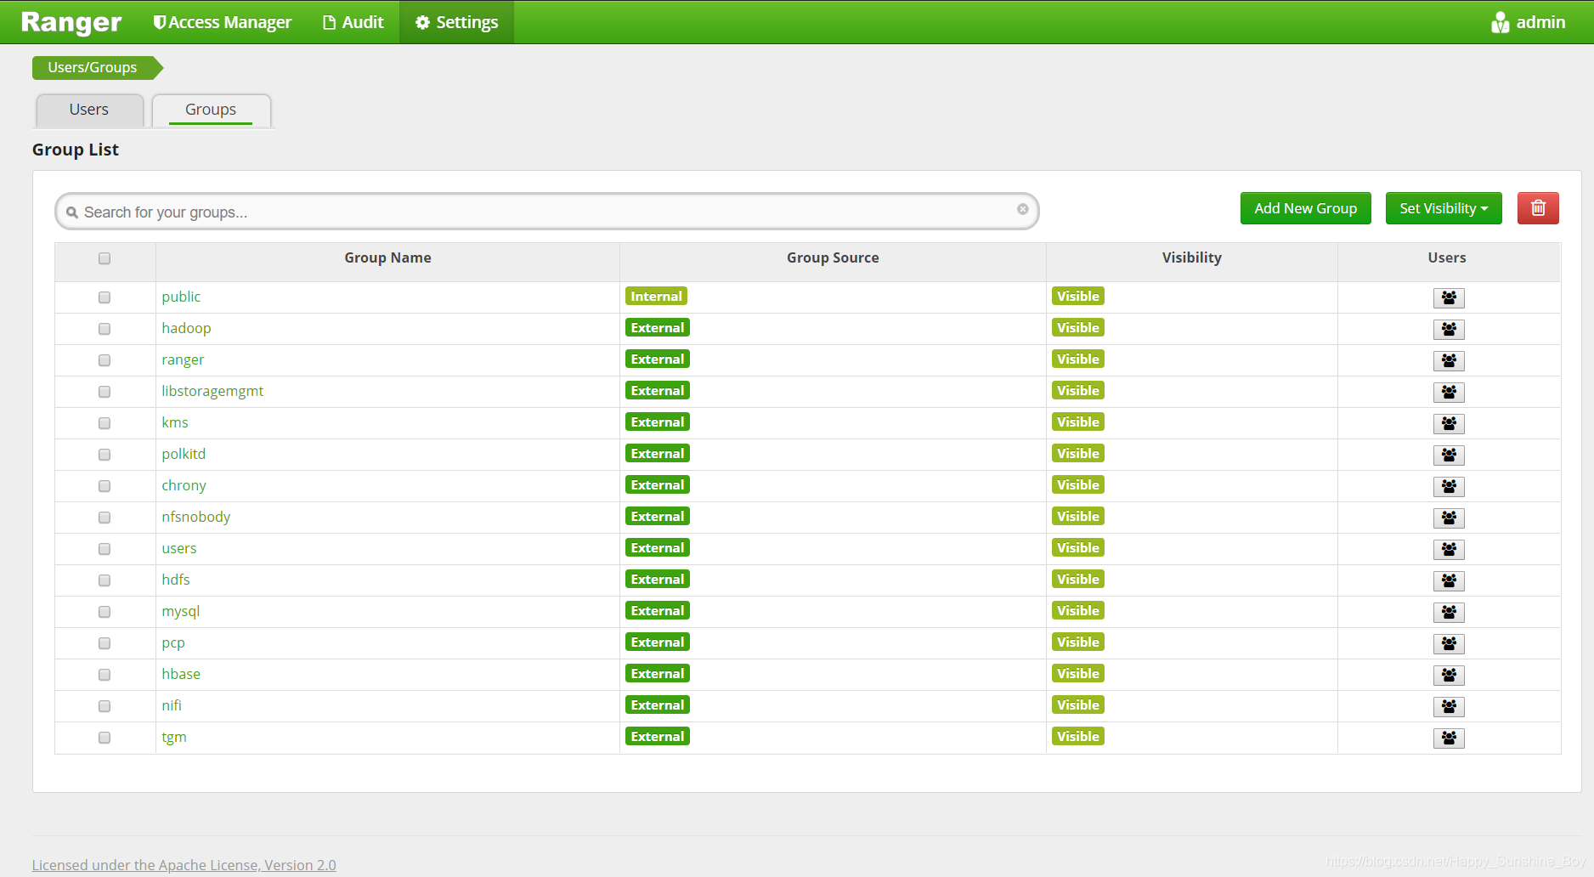
Task: Switch to the Users tab
Action: tap(89, 110)
